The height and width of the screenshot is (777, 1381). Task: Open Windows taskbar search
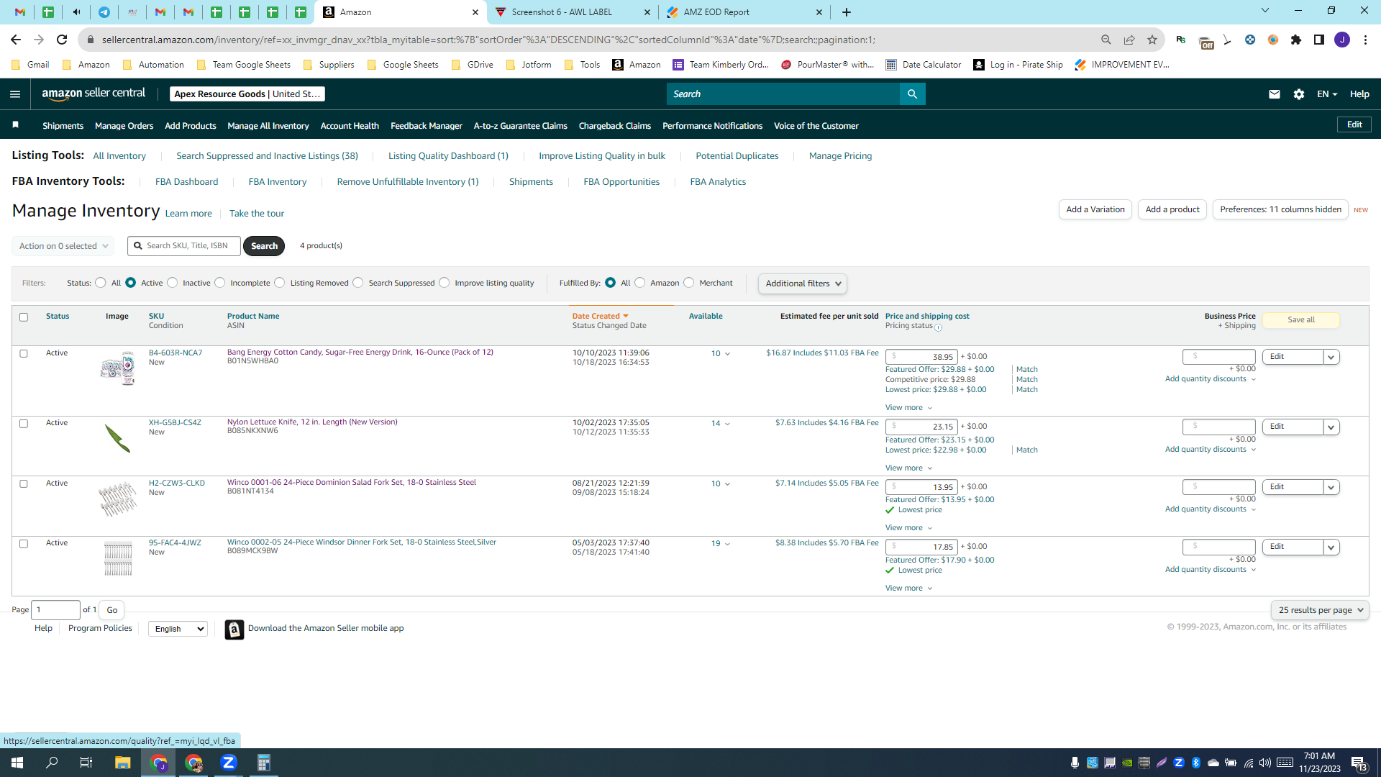coord(52,763)
